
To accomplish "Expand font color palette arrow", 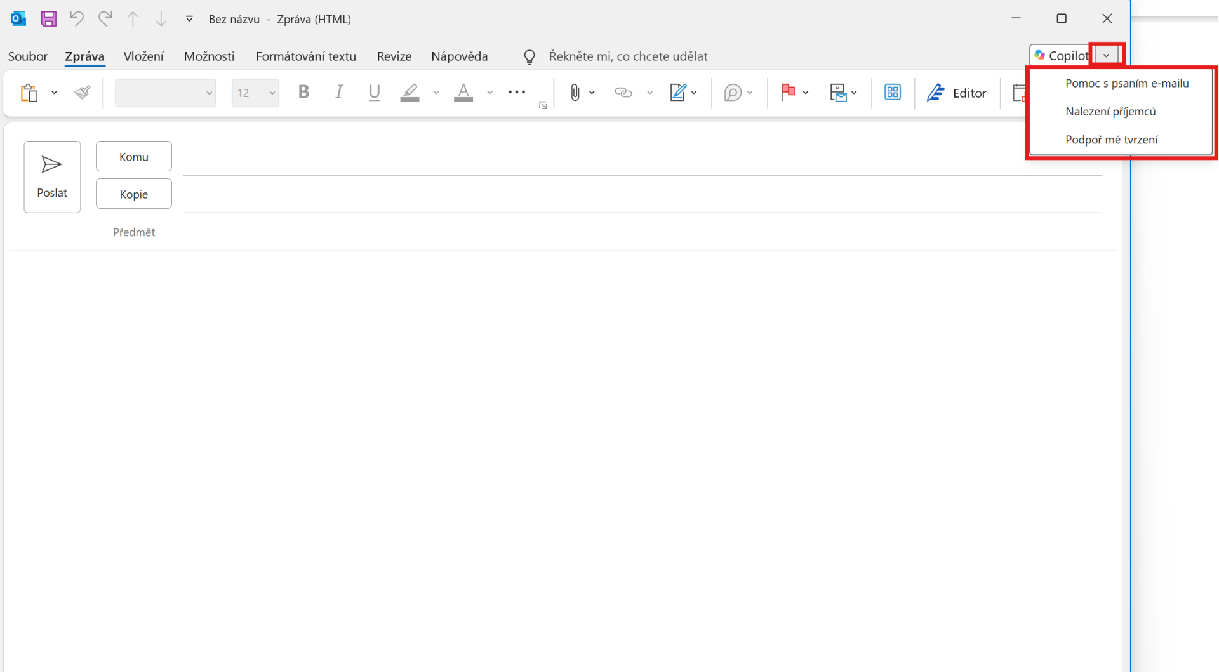I will (490, 93).
